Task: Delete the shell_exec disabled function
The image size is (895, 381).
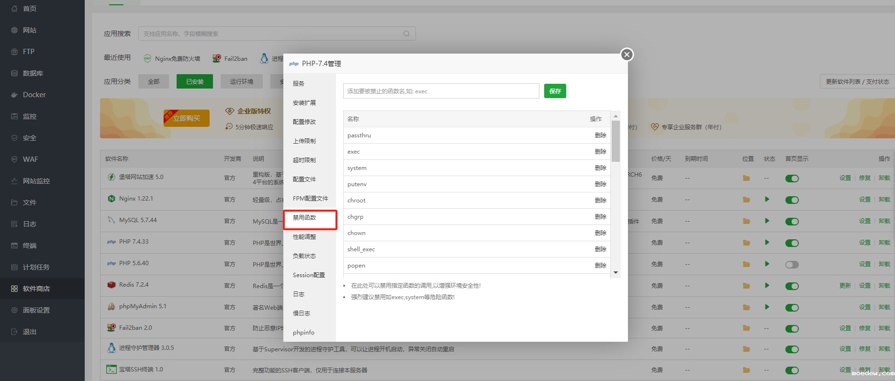Action: [x=600, y=249]
